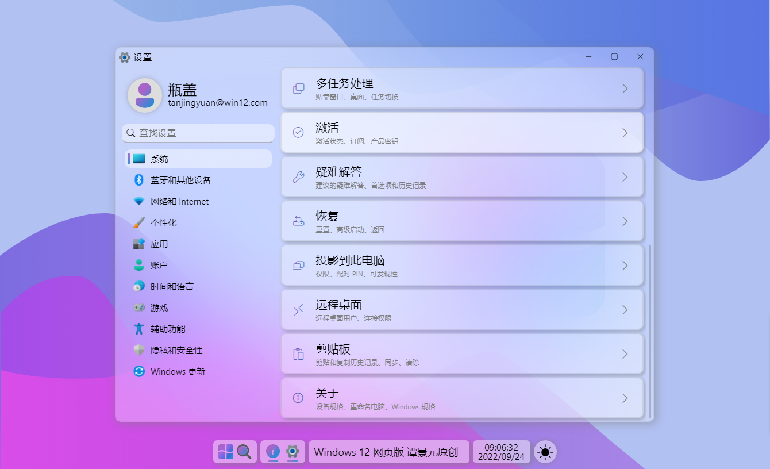
Task: Expand 激活 using its chevron arrow
Action: [x=625, y=133]
